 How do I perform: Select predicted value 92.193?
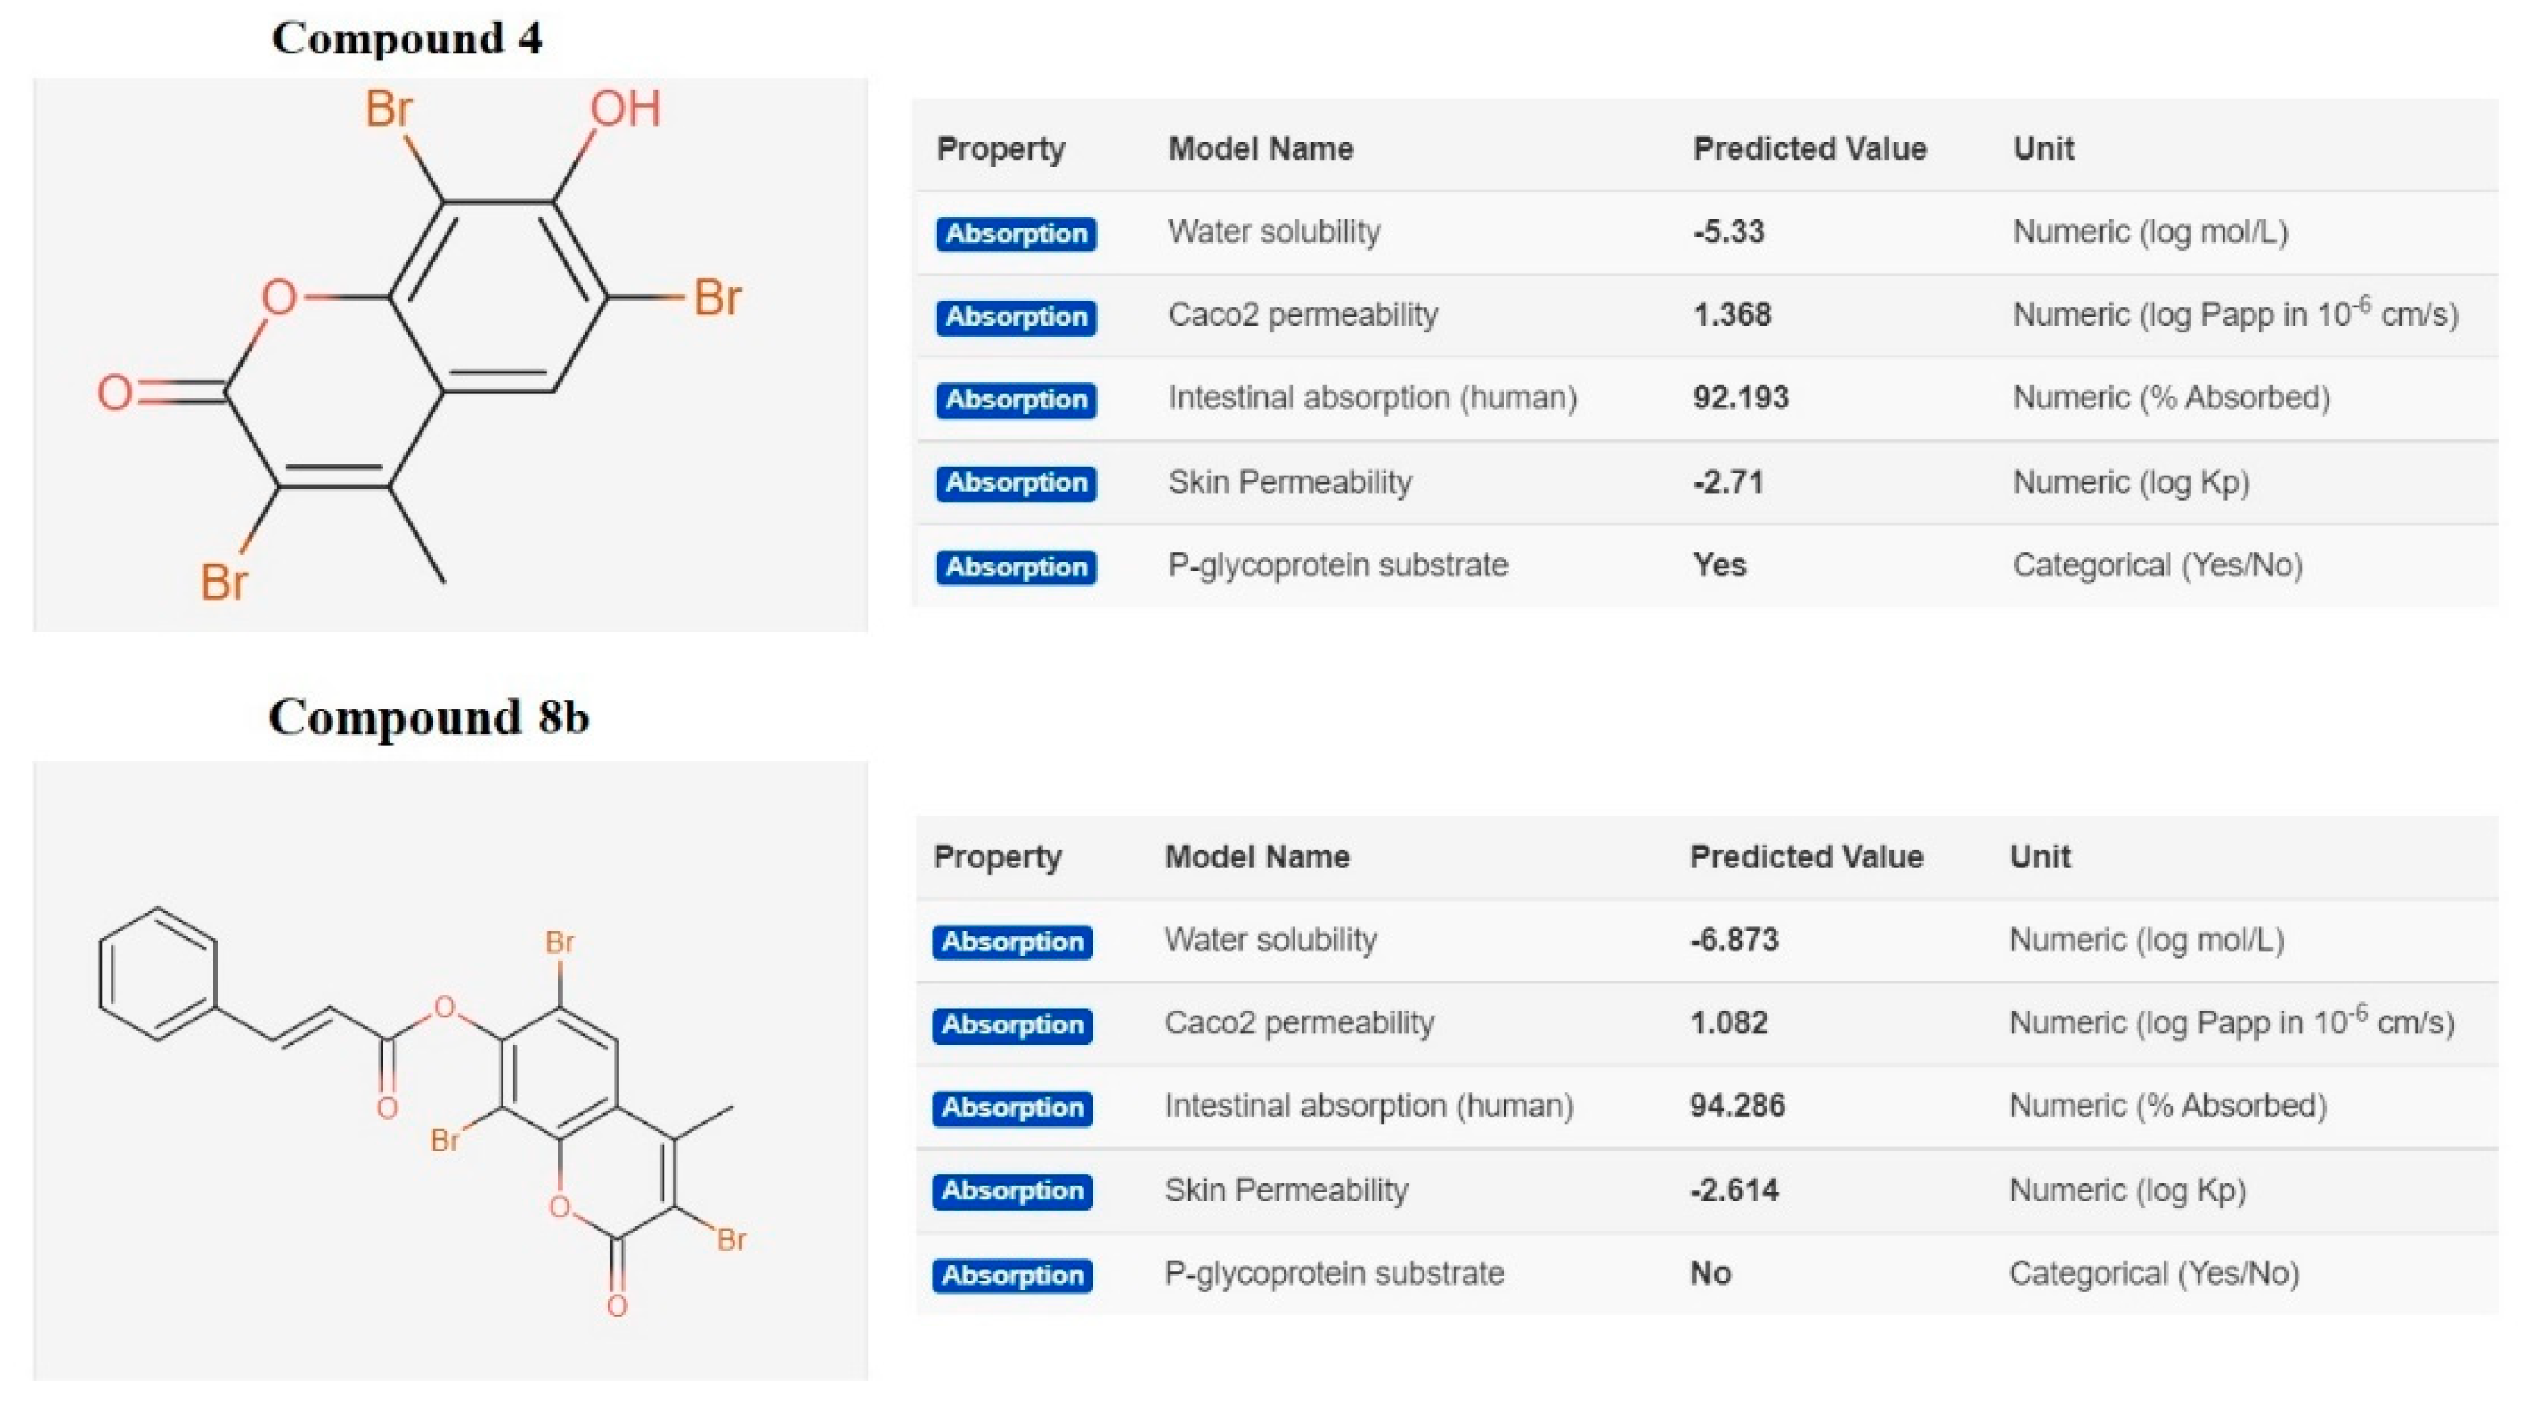coord(1741,398)
